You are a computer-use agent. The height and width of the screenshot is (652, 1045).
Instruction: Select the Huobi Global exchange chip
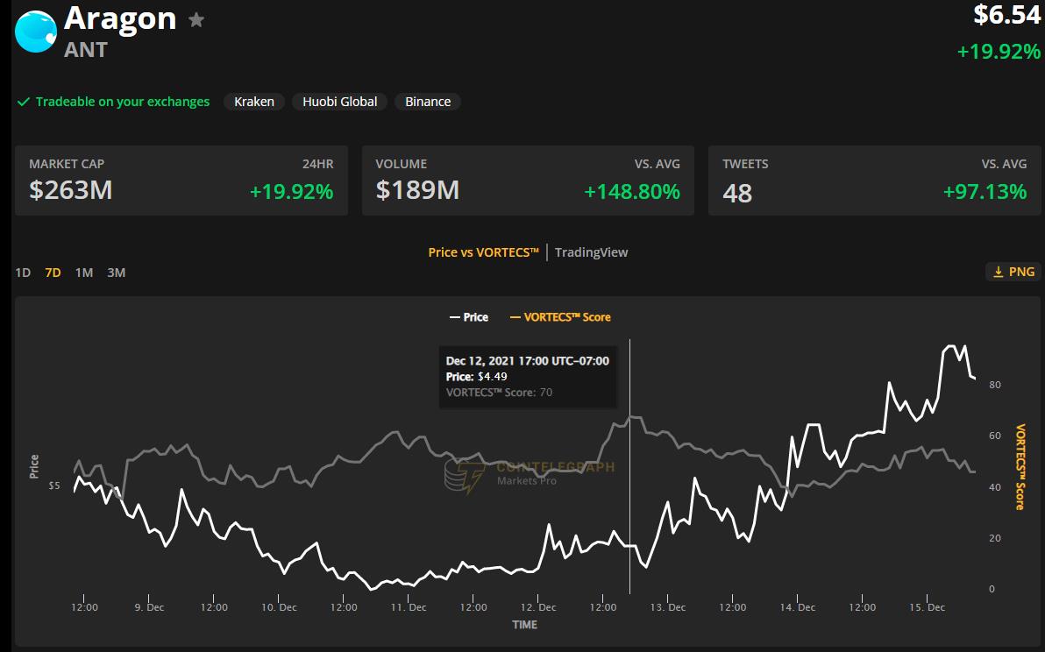[340, 102]
